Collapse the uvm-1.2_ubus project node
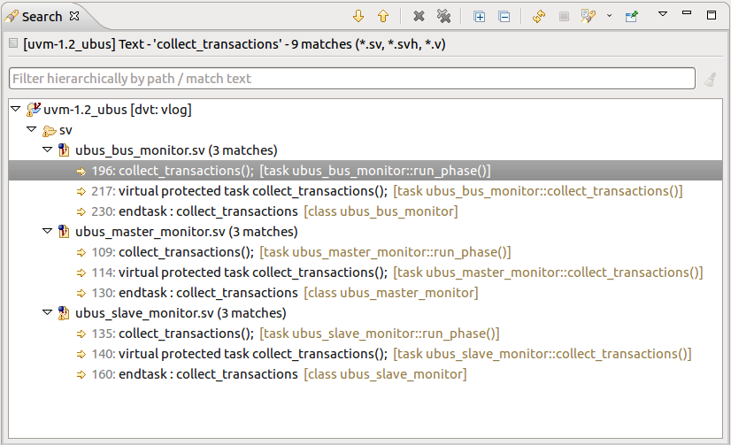731x445 pixels. (x=15, y=110)
